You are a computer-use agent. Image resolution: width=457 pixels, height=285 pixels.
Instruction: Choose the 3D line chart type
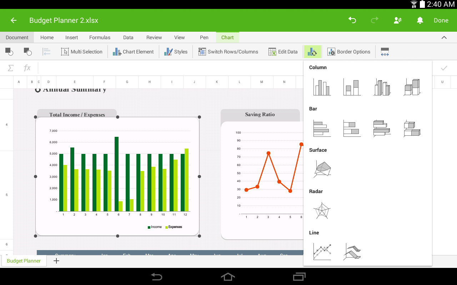pyautogui.click(x=352, y=252)
